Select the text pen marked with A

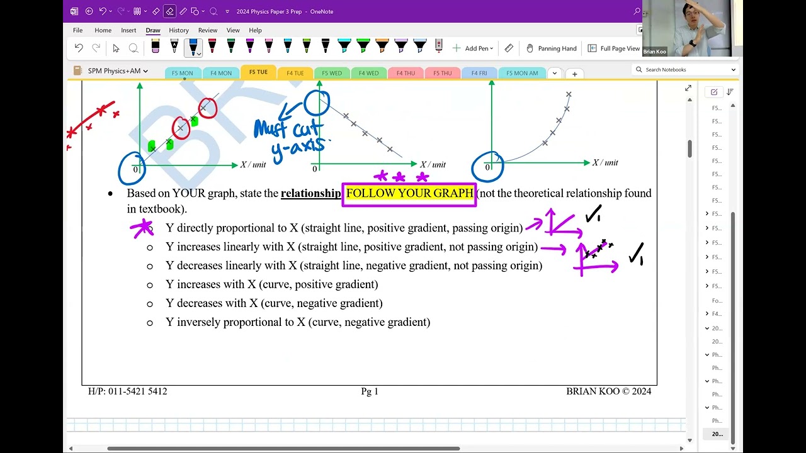click(x=174, y=47)
